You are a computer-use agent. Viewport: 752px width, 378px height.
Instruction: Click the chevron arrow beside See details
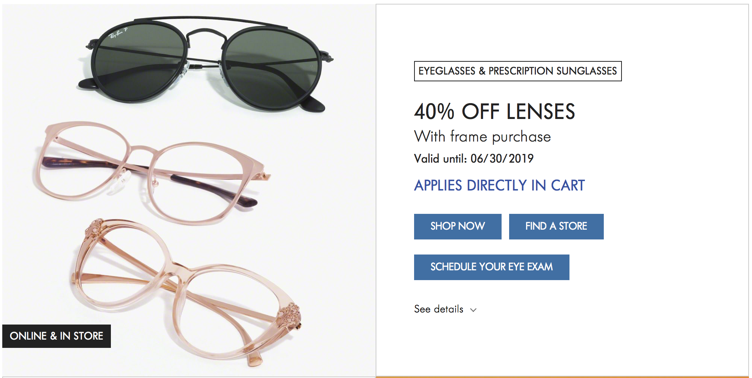click(473, 310)
